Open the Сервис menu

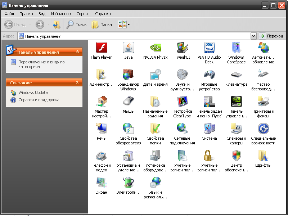(x=83, y=14)
